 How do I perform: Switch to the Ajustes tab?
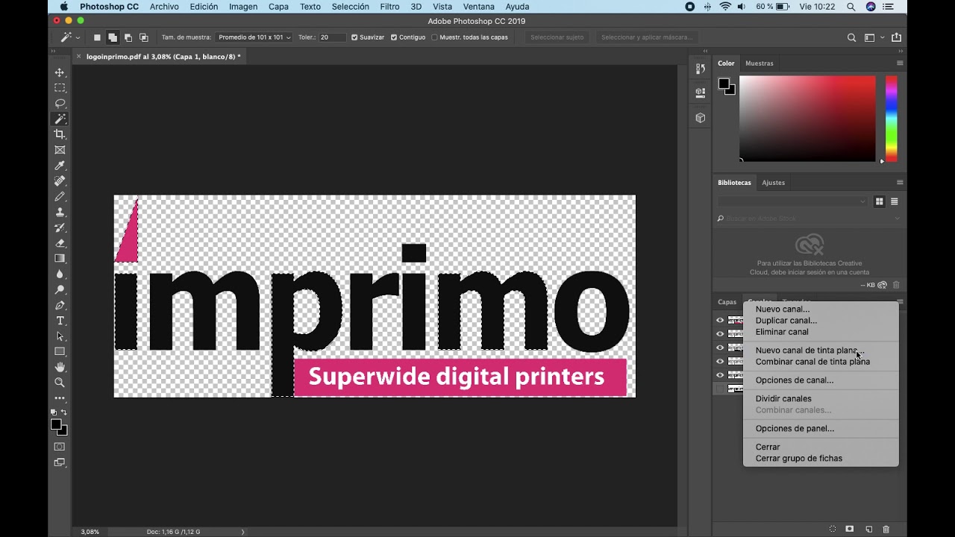coord(773,183)
